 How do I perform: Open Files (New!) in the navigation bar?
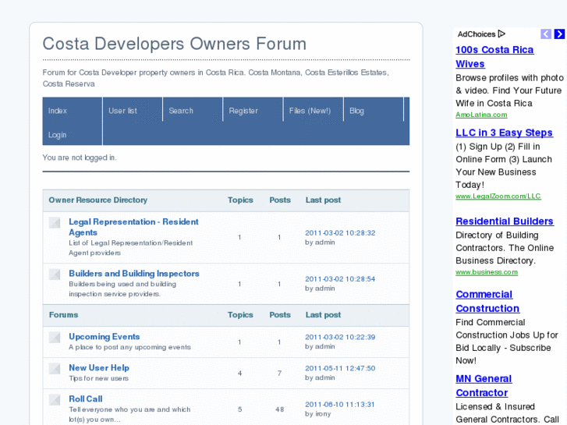click(x=310, y=111)
